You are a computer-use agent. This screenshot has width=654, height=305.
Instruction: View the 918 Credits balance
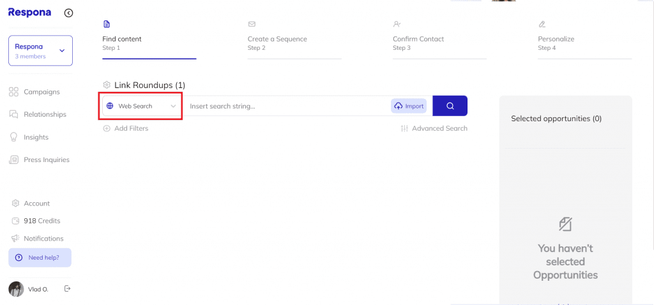36,221
